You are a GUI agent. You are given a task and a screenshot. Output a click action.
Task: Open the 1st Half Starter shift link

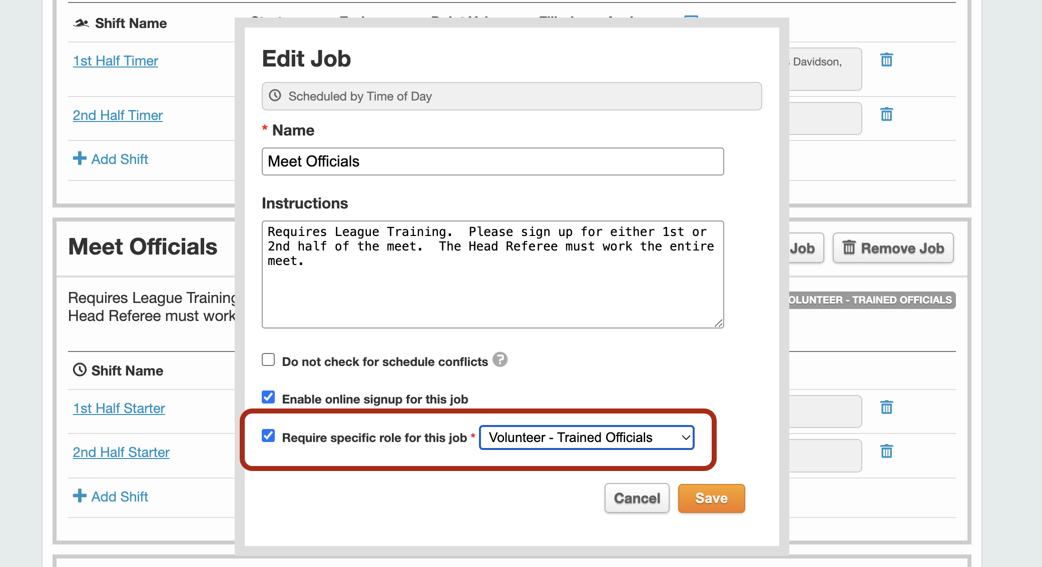119,408
